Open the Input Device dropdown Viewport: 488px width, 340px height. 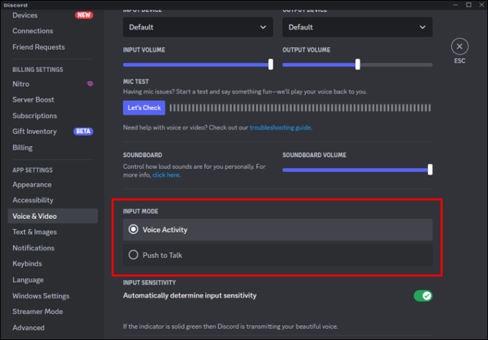[x=197, y=27]
